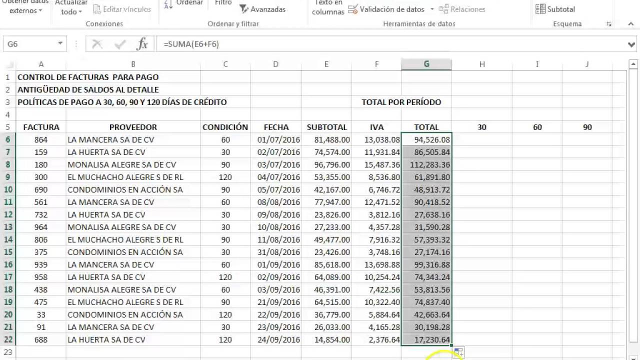Click total cell 99,316.88
The image size is (640, 360).
tap(426, 264)
